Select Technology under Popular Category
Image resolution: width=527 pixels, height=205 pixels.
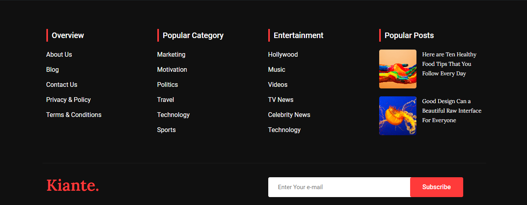173,115
